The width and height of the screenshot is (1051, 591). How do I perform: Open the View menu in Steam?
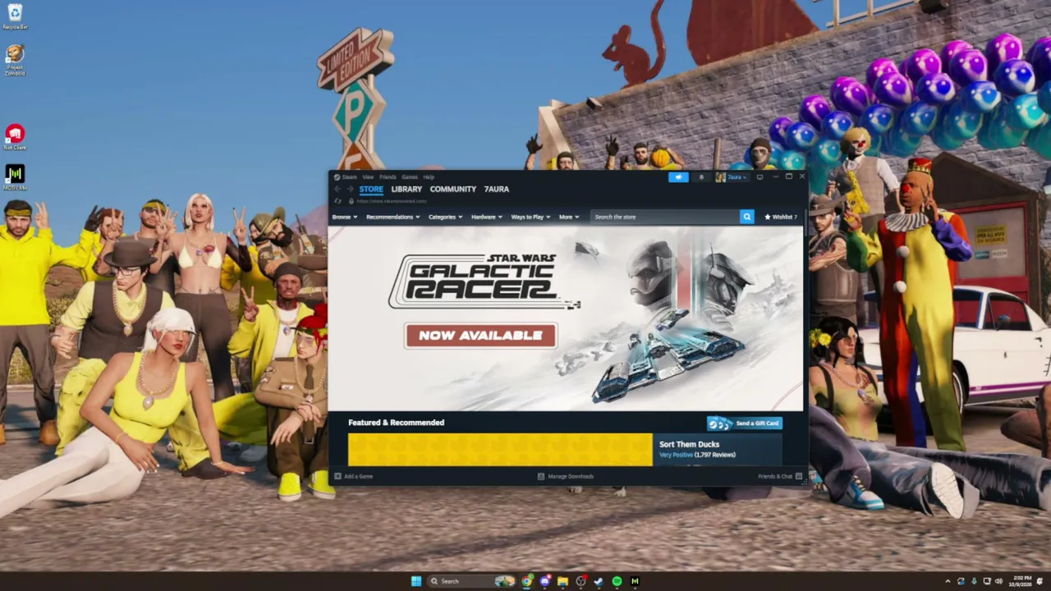[368, 176]
